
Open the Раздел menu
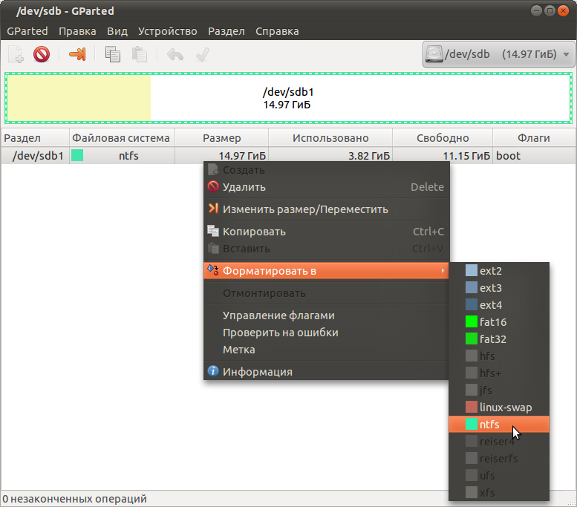click(x=226, y=31)
